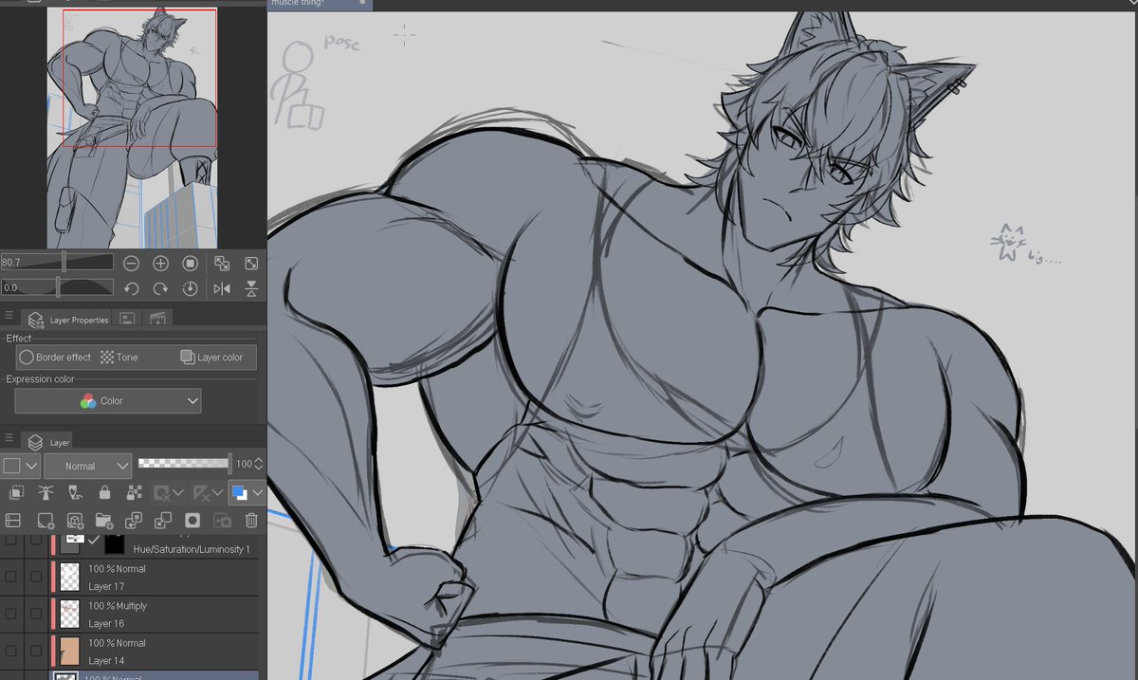Create a new raster layer

45,521
